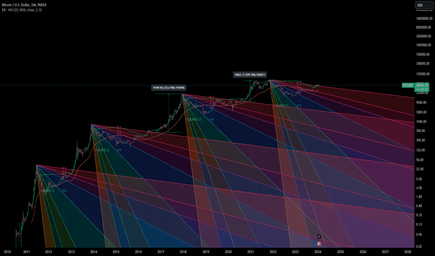Click the 3600000.00 price scale label

coord(424,36)
